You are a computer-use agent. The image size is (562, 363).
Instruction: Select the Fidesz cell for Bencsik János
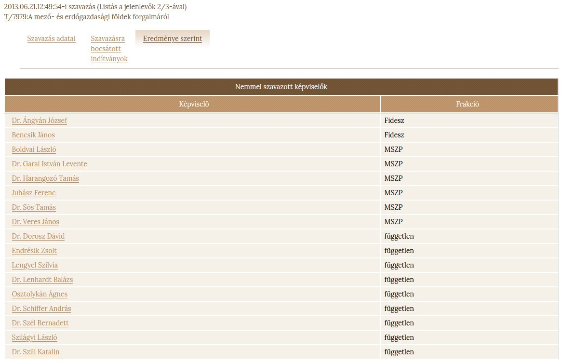(469, 134)
